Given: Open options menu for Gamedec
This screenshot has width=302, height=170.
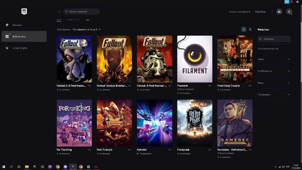Looking at the screenshot, I should [x=250, y=149].
